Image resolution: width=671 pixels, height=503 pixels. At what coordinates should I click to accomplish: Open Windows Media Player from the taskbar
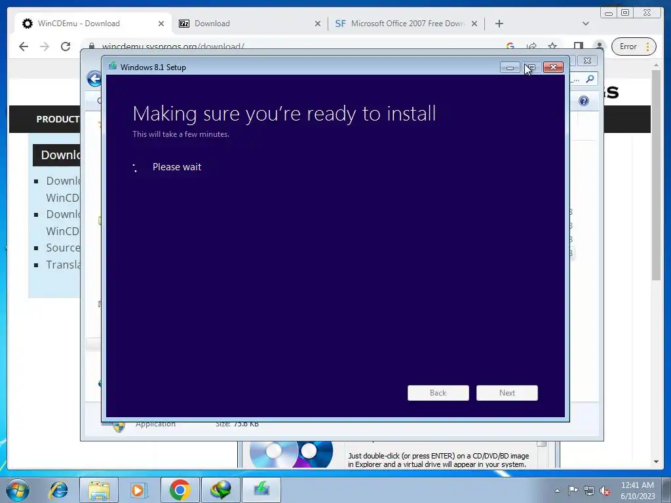point(138,490)
